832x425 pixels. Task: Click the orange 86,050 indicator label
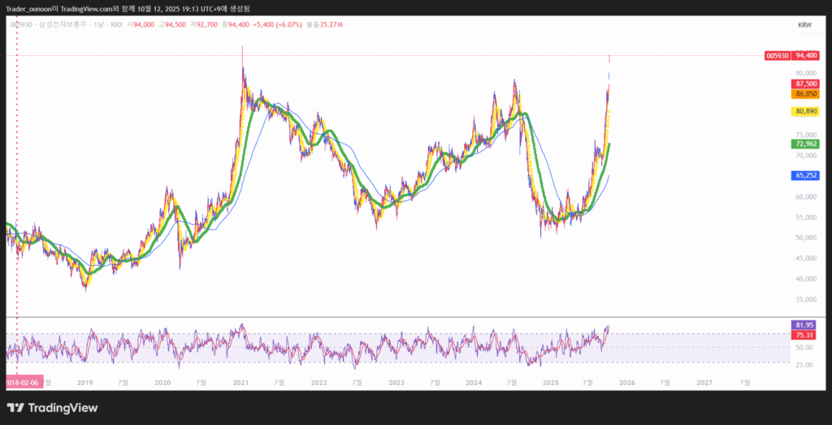(x=805, y=94)
